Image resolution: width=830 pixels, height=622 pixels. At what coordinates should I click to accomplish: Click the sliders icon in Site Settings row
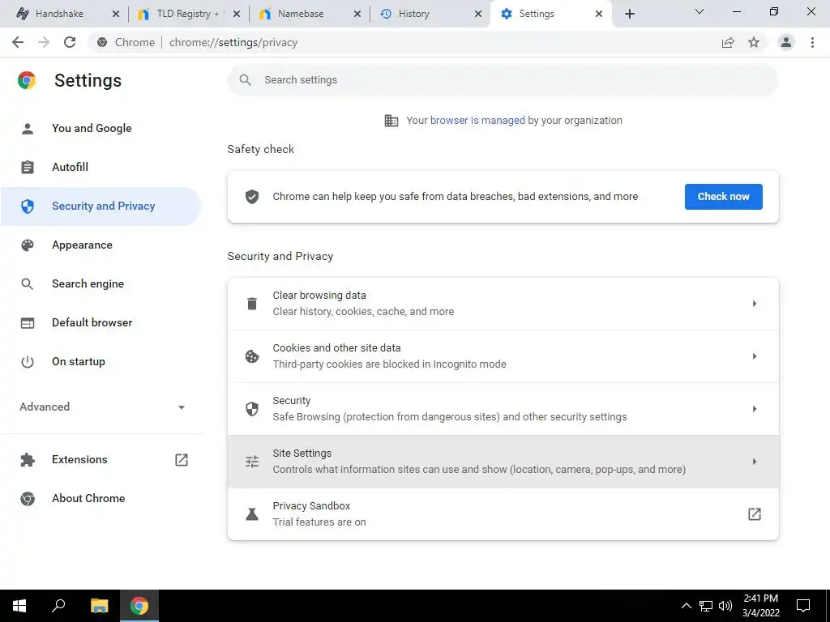pyautogui.click(x=252, y=462)
